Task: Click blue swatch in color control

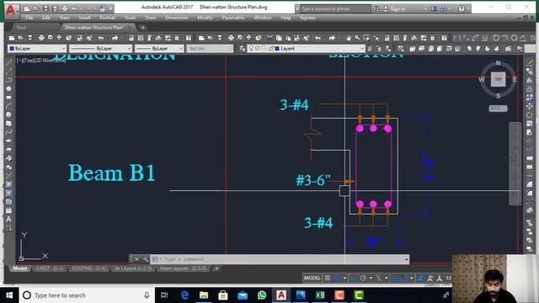Action: (x=12, y=49)
